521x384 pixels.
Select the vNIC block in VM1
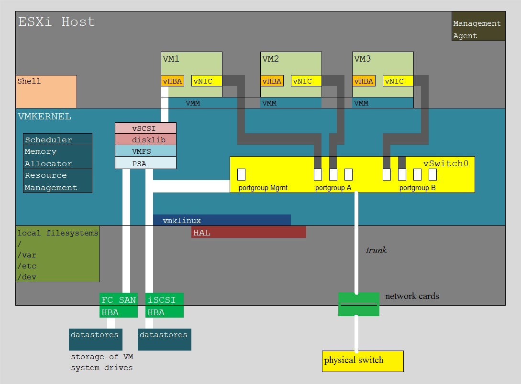point(207,81)
